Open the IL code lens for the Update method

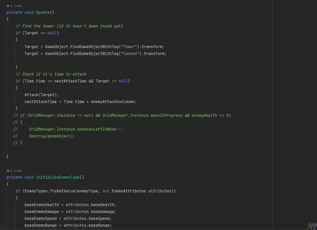point(14,6)
